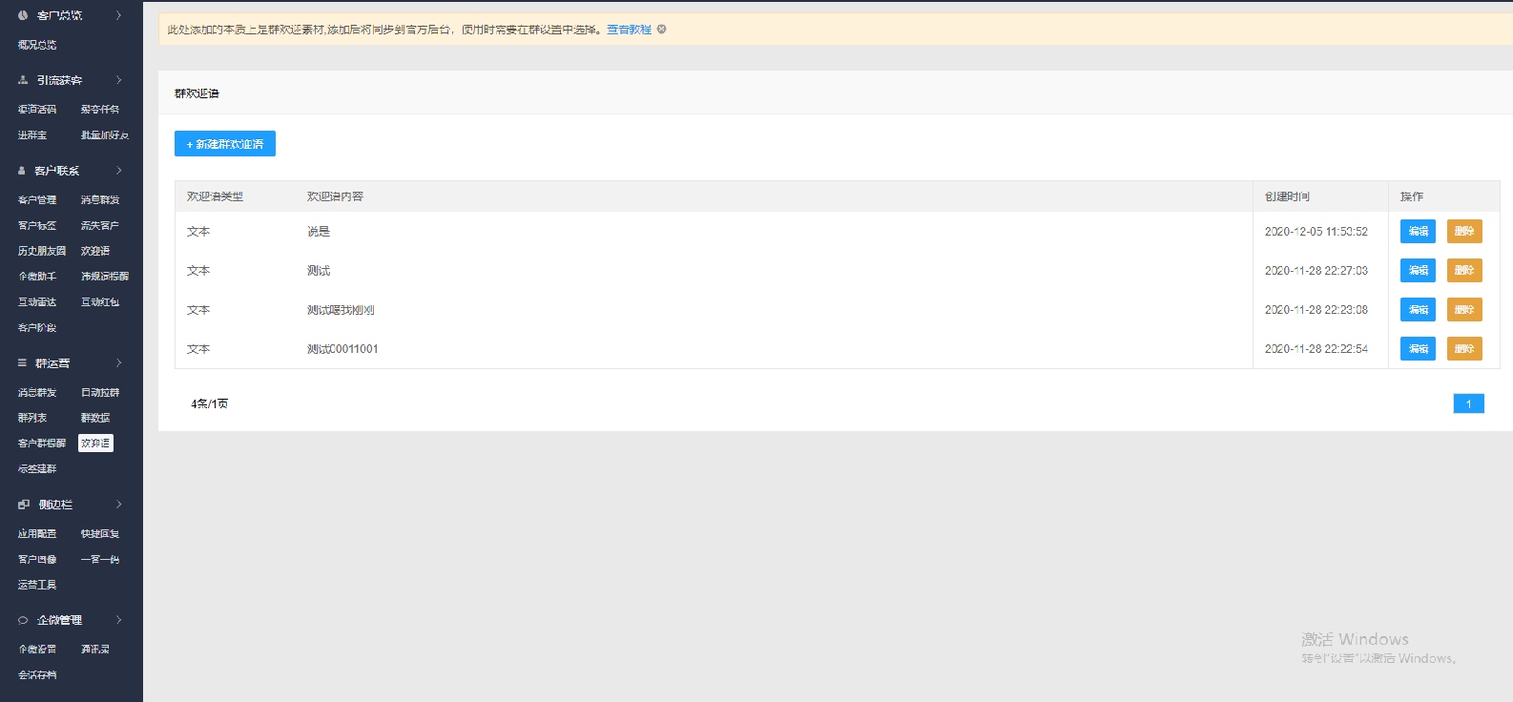Open the 群数据 menu item
This screenshot has width=1513, height=702.
coord(95,418)
